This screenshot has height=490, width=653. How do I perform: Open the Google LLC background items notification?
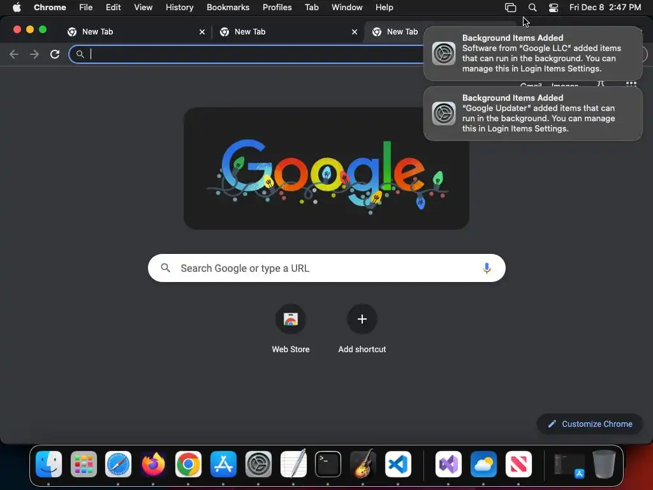[x=533, y=54]
